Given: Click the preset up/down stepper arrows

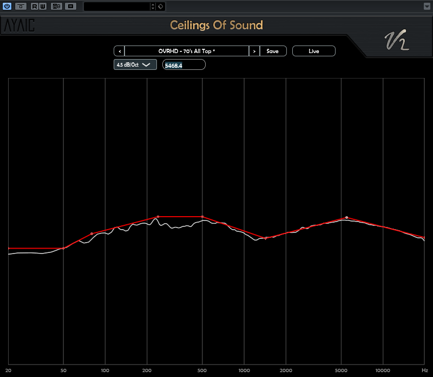Looking at the screenshot, I should [x=153, y=6].
